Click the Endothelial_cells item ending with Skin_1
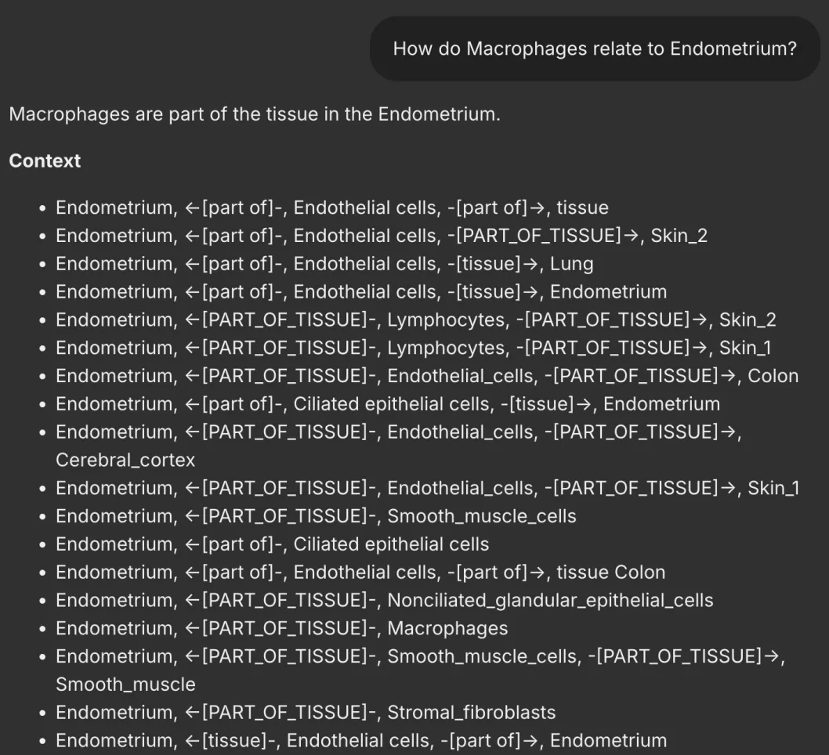Screen dimensions: 829x755 [x=427, y=488]
